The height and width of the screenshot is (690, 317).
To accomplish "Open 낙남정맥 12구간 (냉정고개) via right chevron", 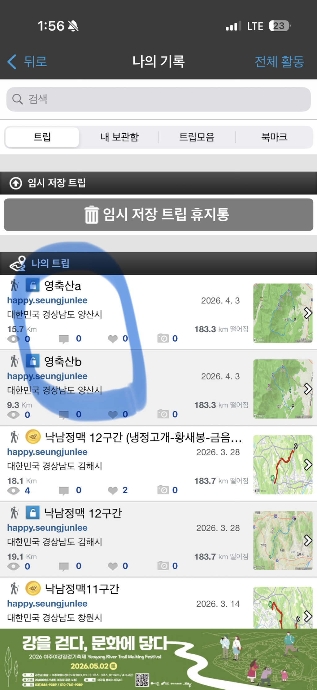I will click(x=308, y=465).
